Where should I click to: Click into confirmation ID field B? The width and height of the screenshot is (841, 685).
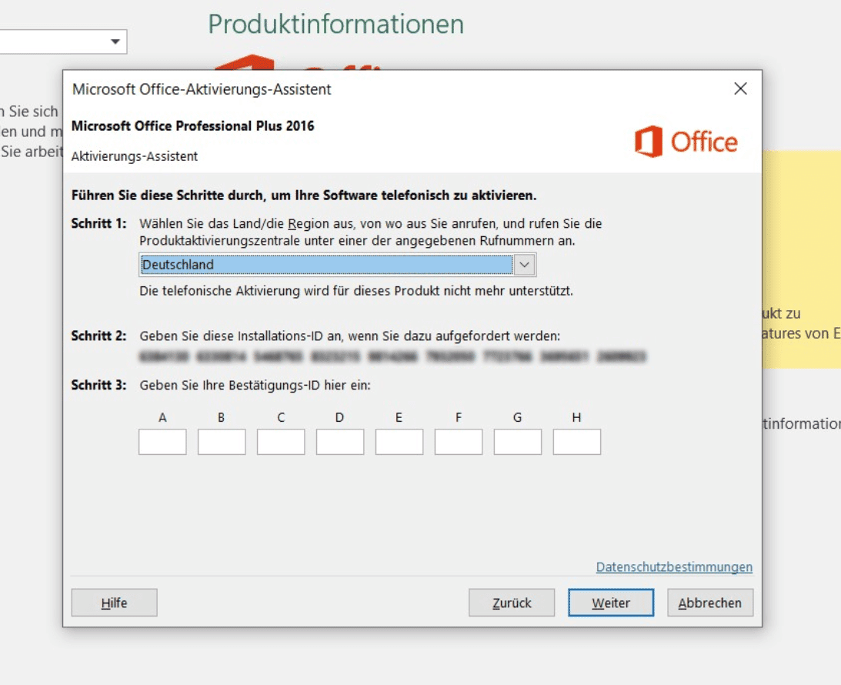coord(222,442)
